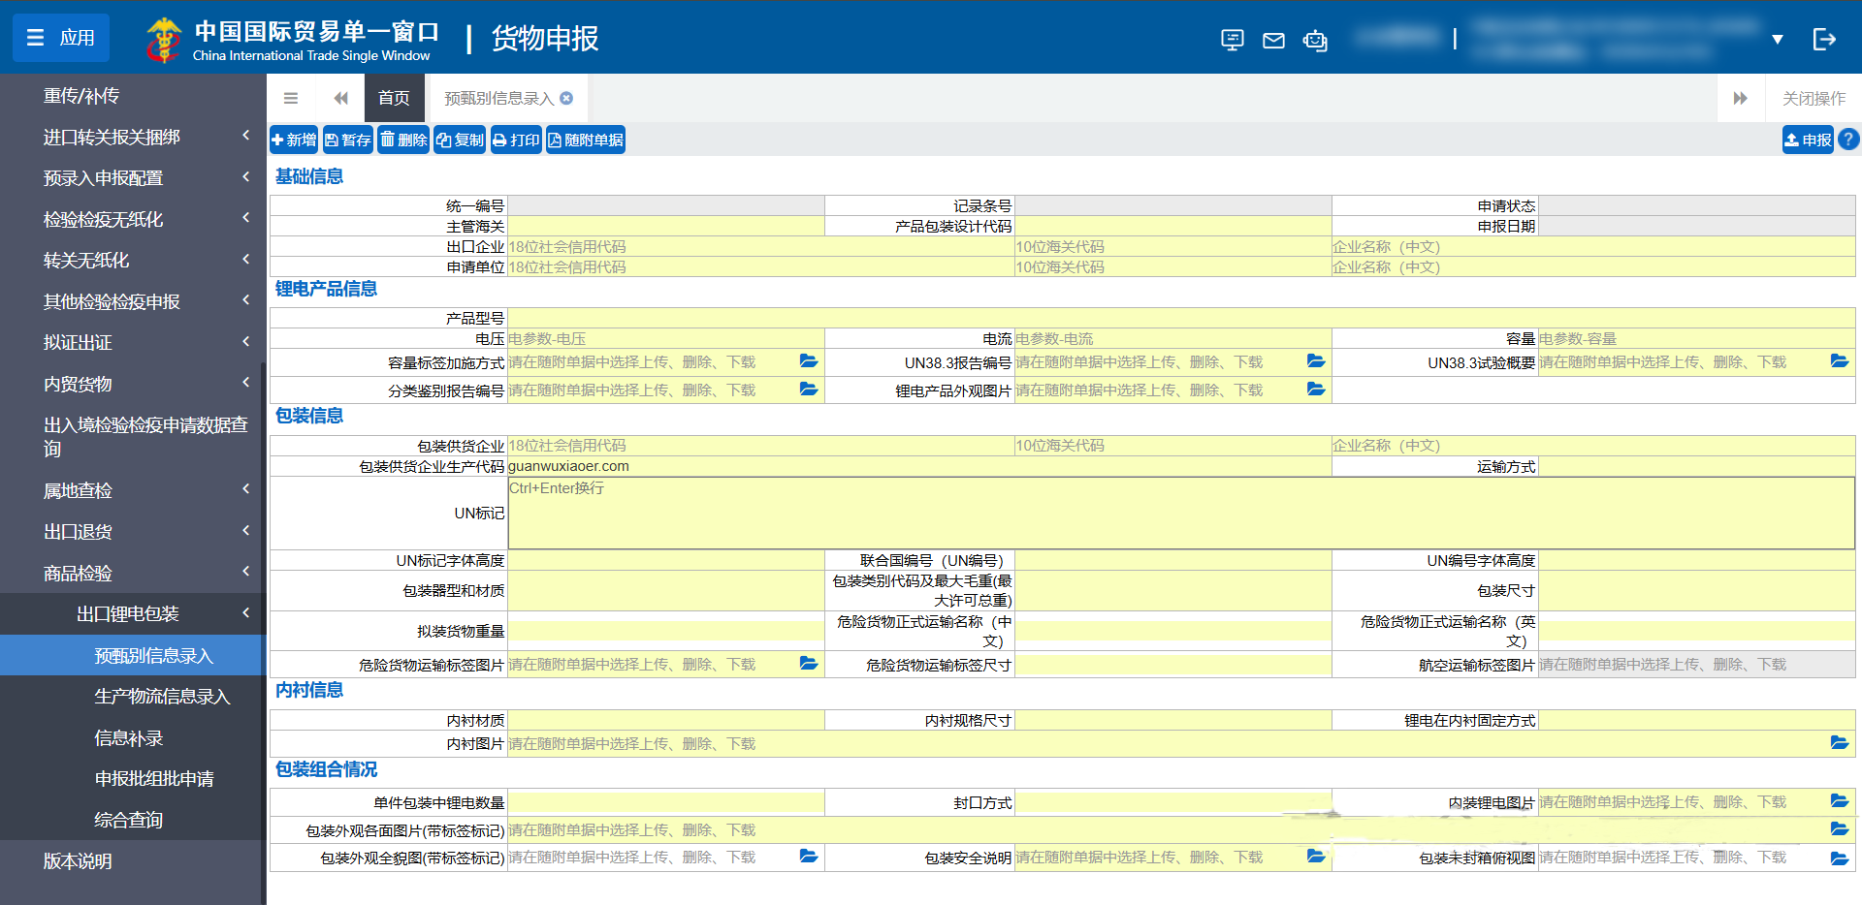Collapse tabs with the double-left arrow
Screen dimensions: 1862x905
click(x=340, y=98)
